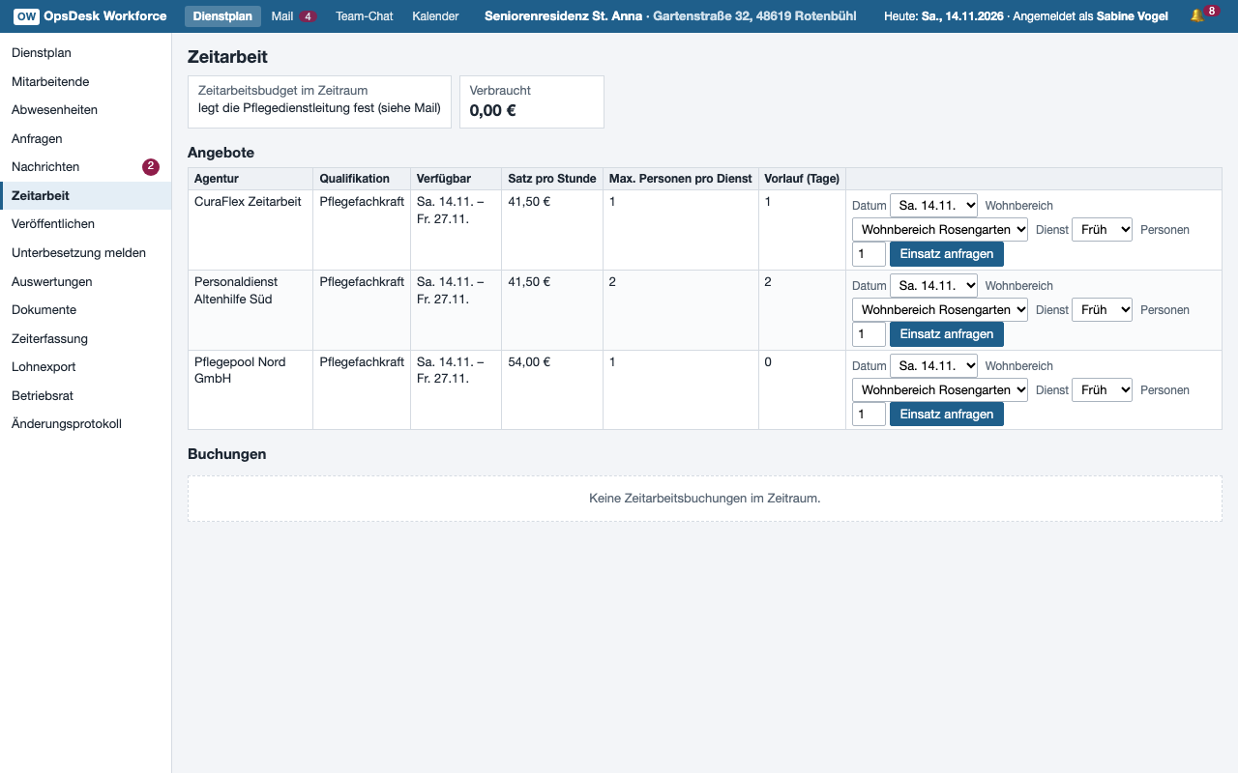Select the Dienstplan top navigation tab
The height and width of the screenshot is (773, 1238).
(x=222, y=16)
